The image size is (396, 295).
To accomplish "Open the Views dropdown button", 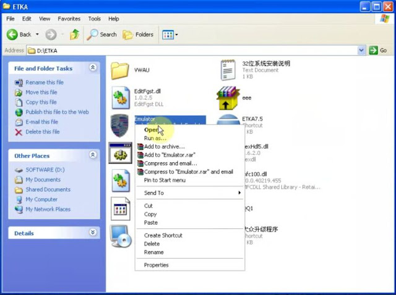I will point(170,35).
